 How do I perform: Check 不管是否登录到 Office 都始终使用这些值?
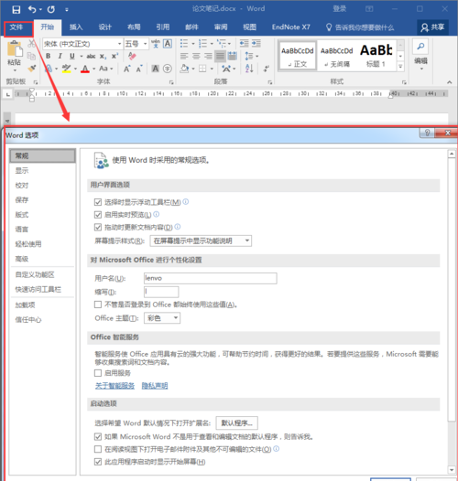[x=98, y=305]
